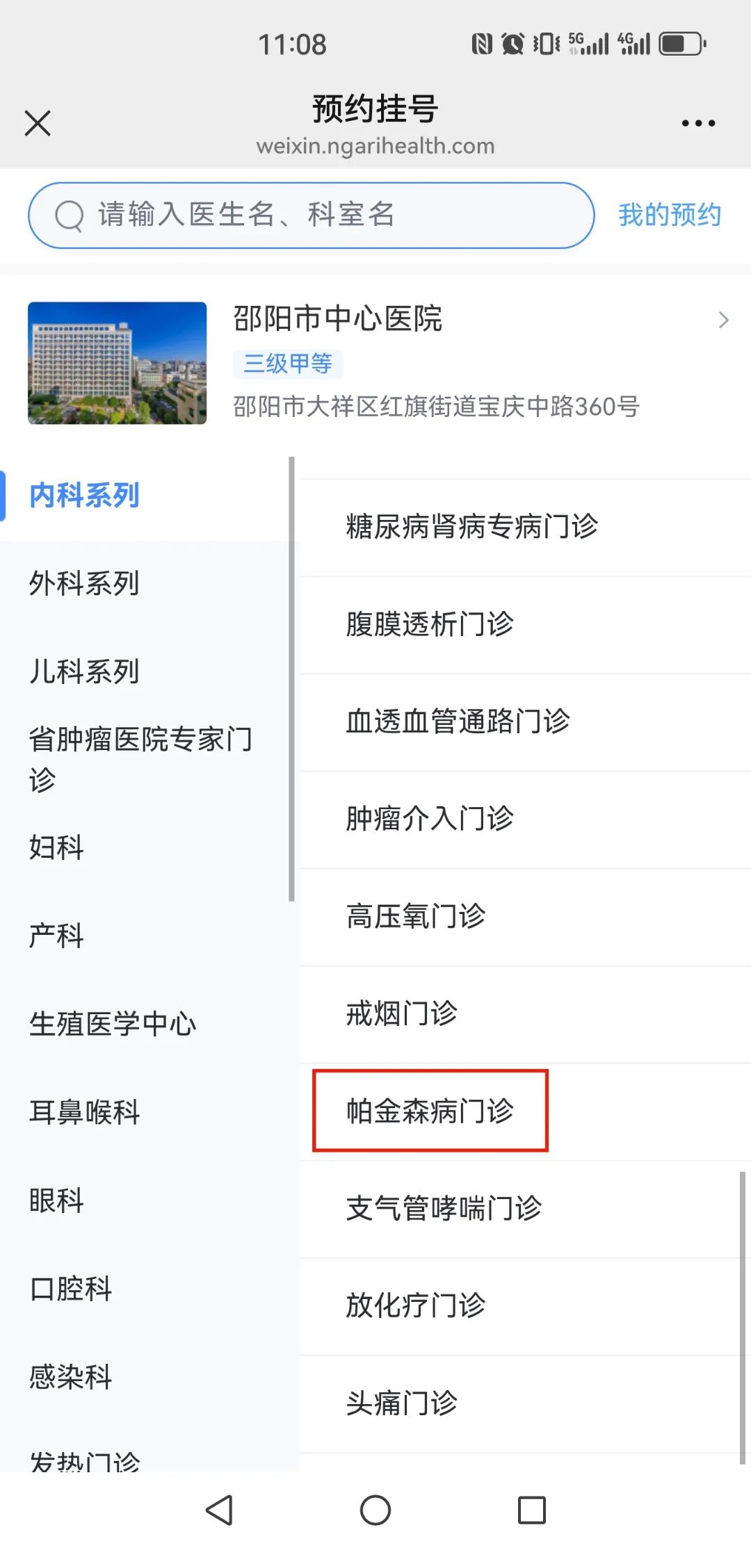Open the hospital building thumbnail
The width and height of the screenshot is (751, 1548).
tap(118, 363)
